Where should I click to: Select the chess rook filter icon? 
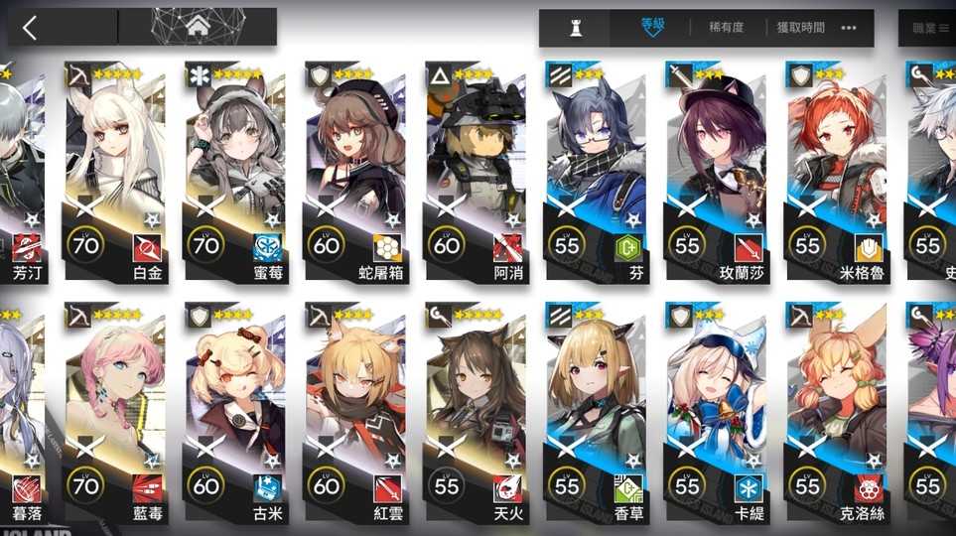click(575, 28)
